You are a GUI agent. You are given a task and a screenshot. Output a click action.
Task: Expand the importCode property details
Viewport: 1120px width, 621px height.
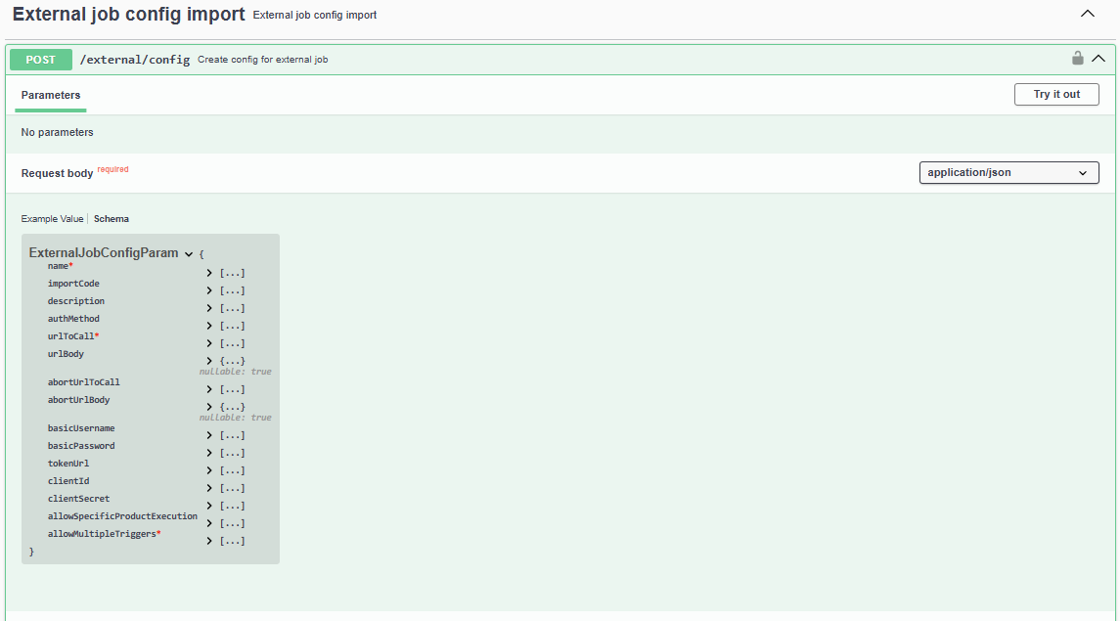point(209,290)
